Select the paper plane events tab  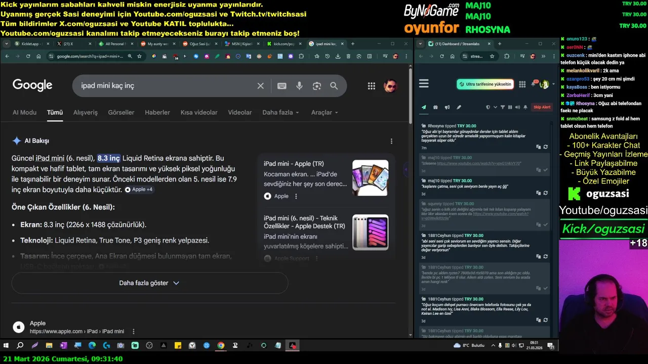pyautogui.click(x=424, y=107)
